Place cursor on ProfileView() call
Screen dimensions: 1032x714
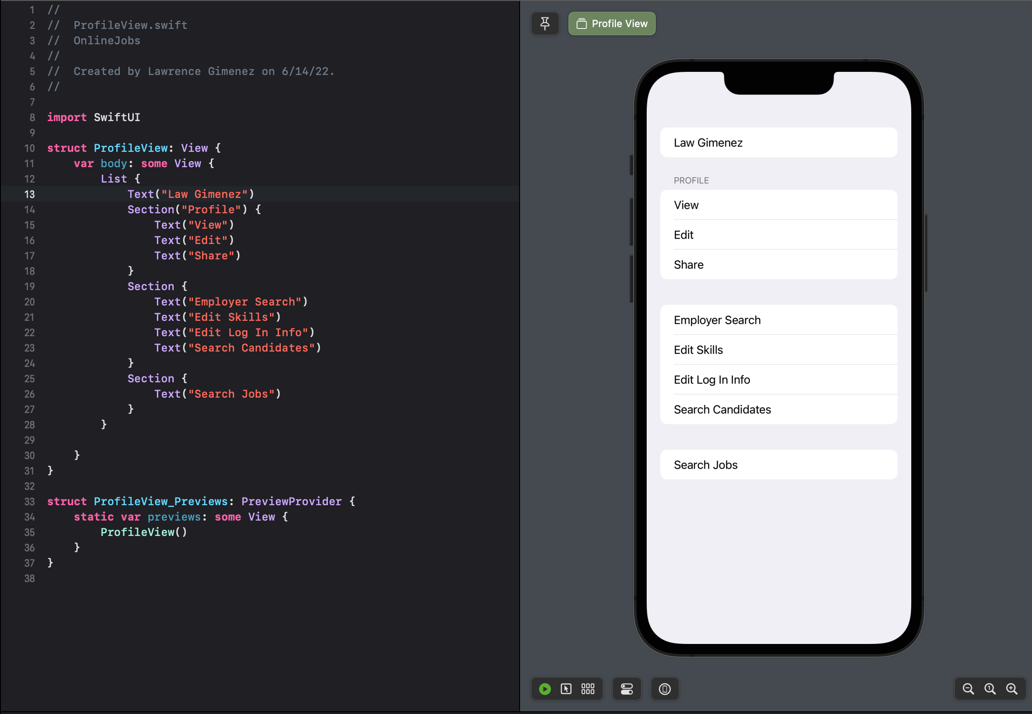(x=143, y=532)
